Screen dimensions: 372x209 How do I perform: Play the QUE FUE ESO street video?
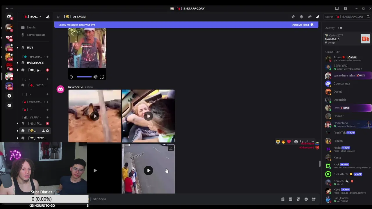click(x=149, y=170)
